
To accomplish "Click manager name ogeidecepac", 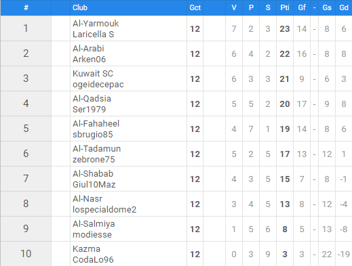I will click(98, 85).
